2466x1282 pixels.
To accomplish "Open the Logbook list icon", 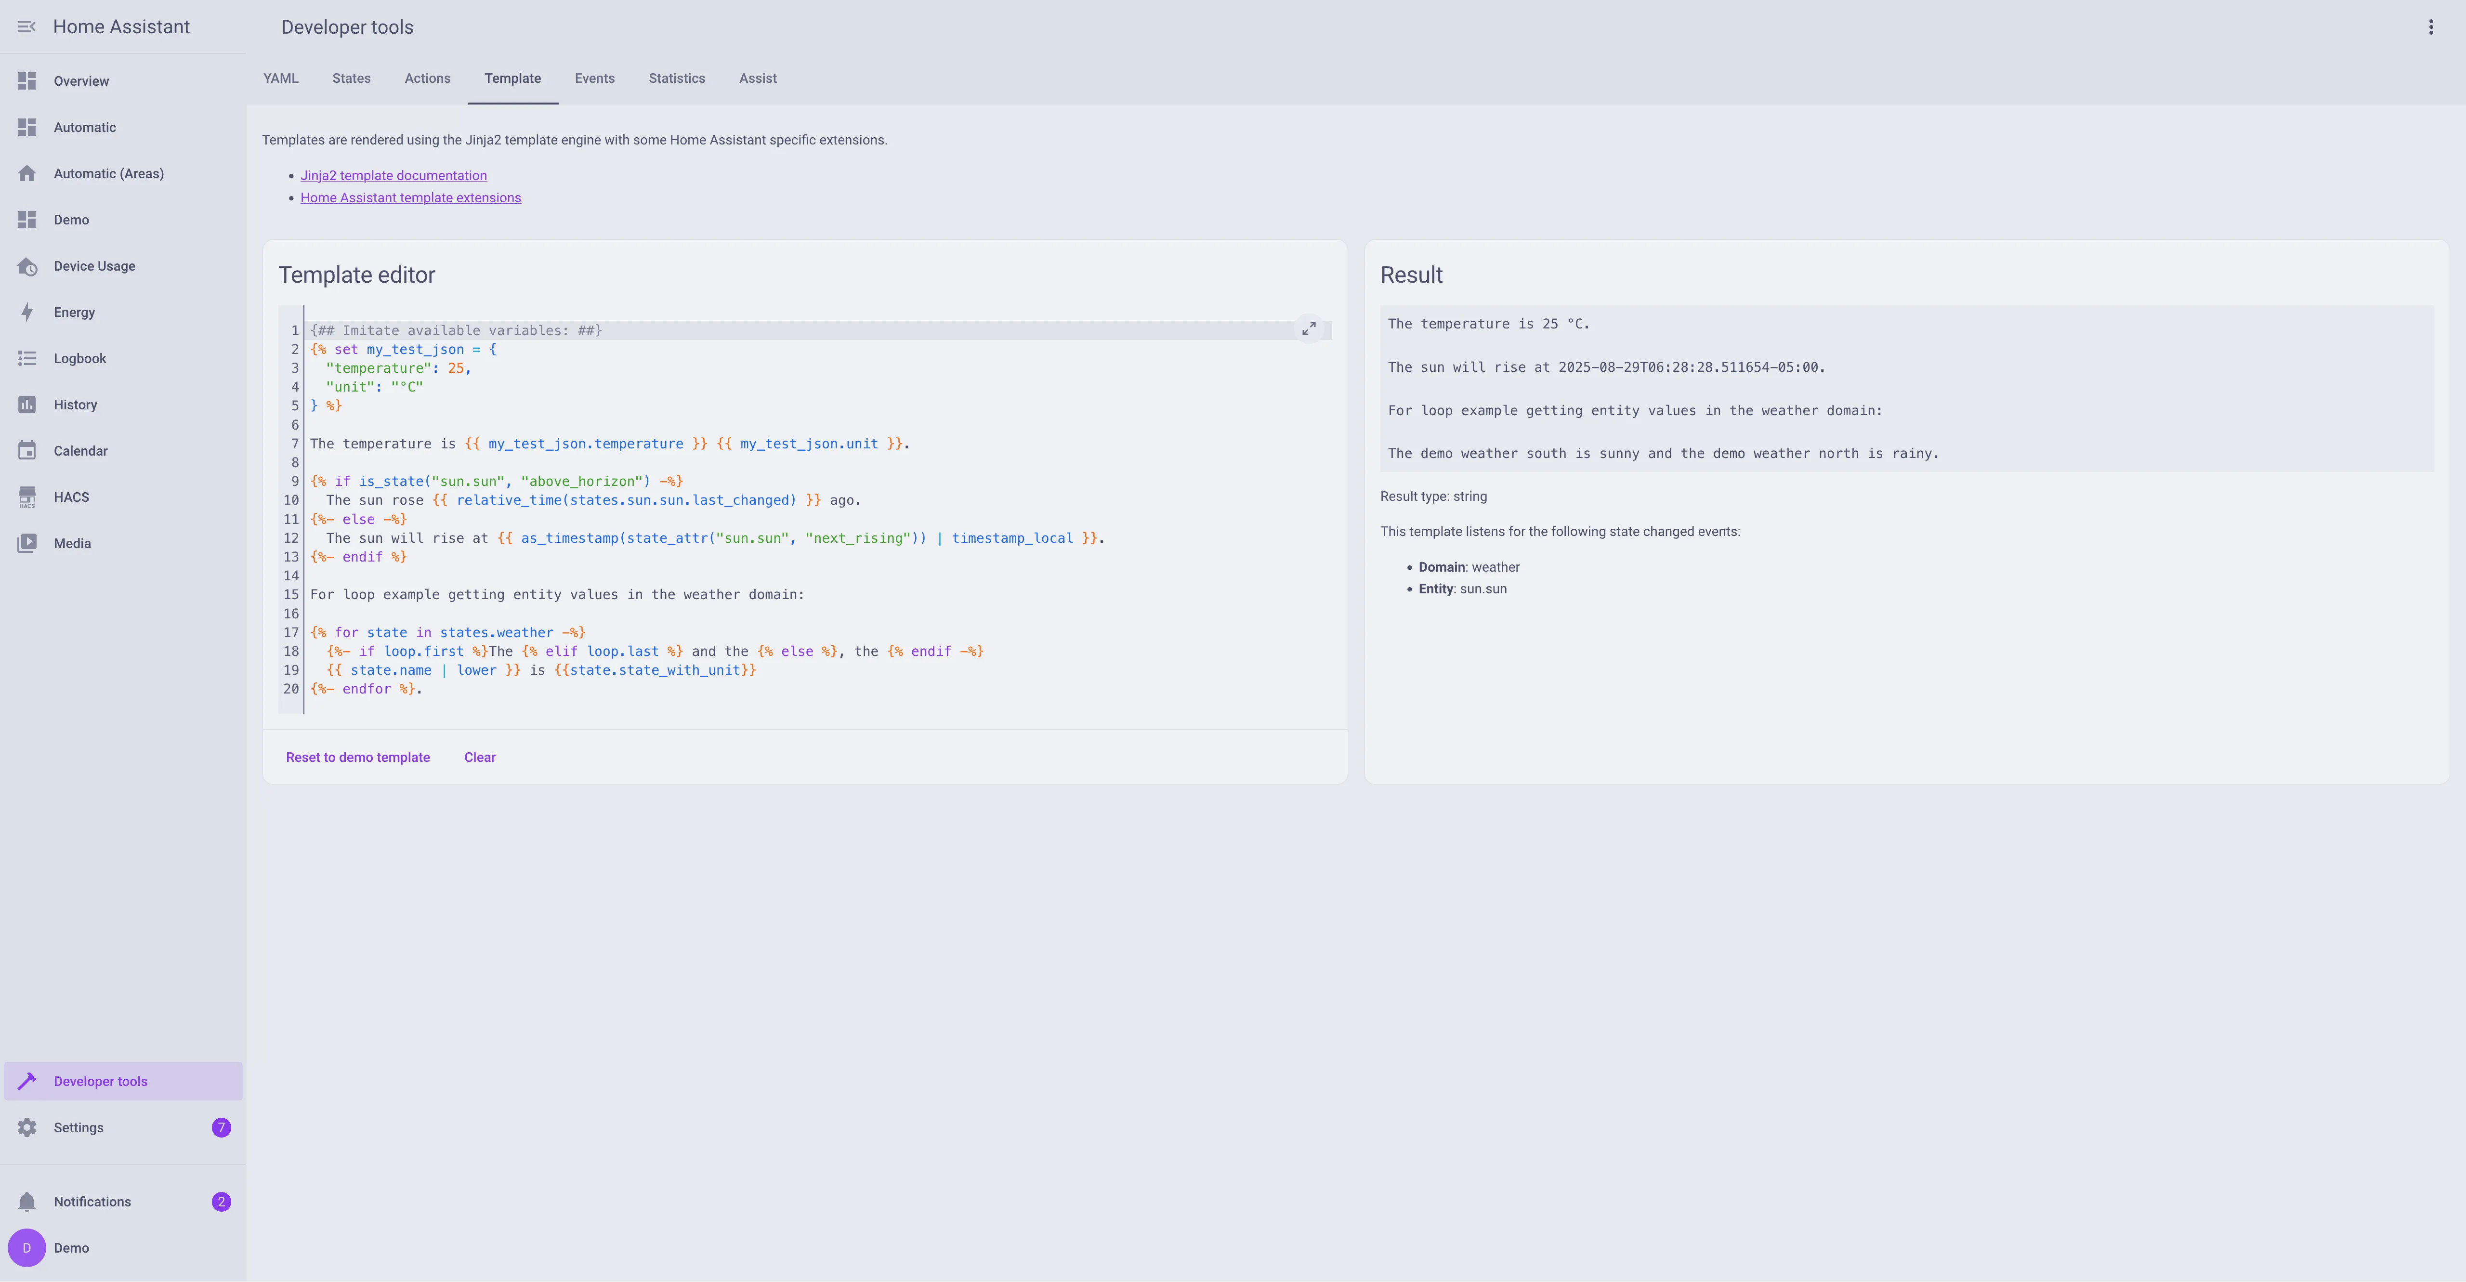I will (27, 358).
